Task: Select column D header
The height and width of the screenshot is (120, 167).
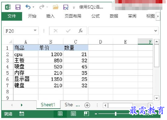Action: [x=101, y=42]
